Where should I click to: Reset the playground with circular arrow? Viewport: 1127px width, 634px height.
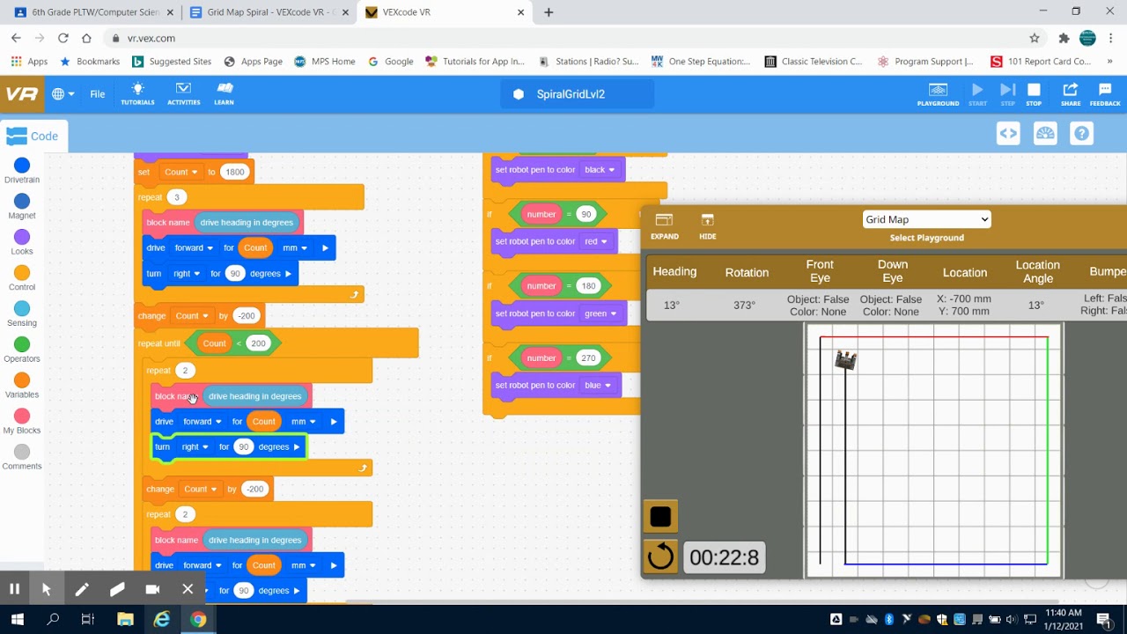[x=660, y=557]
